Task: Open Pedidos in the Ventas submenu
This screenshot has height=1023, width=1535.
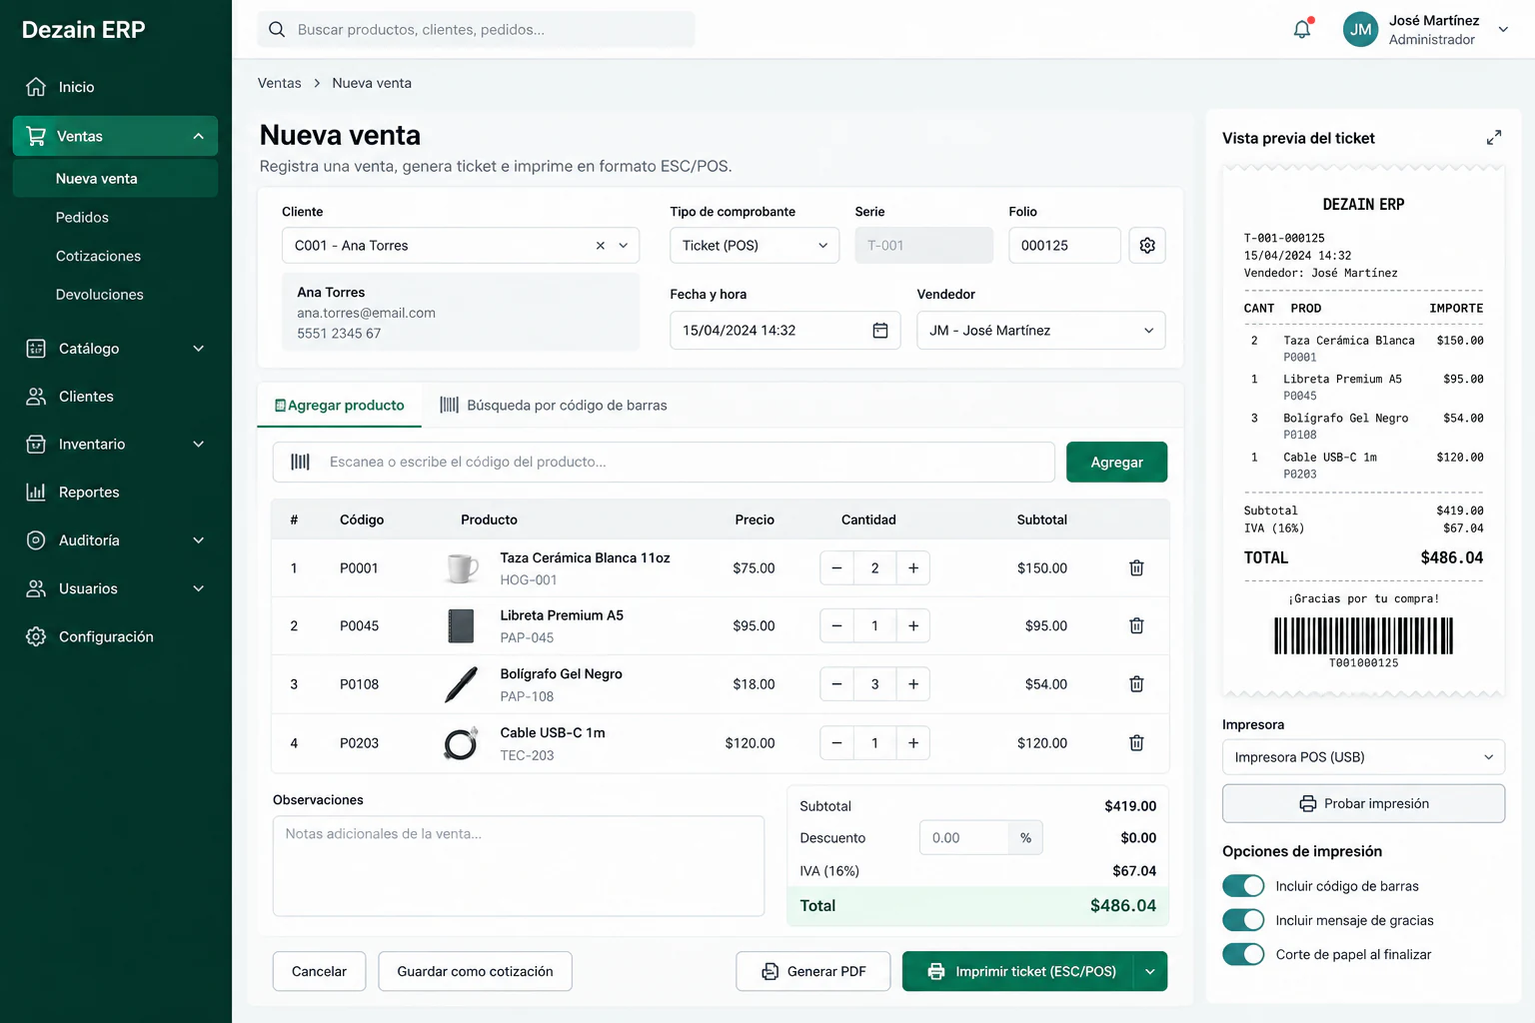Action: 82,217
